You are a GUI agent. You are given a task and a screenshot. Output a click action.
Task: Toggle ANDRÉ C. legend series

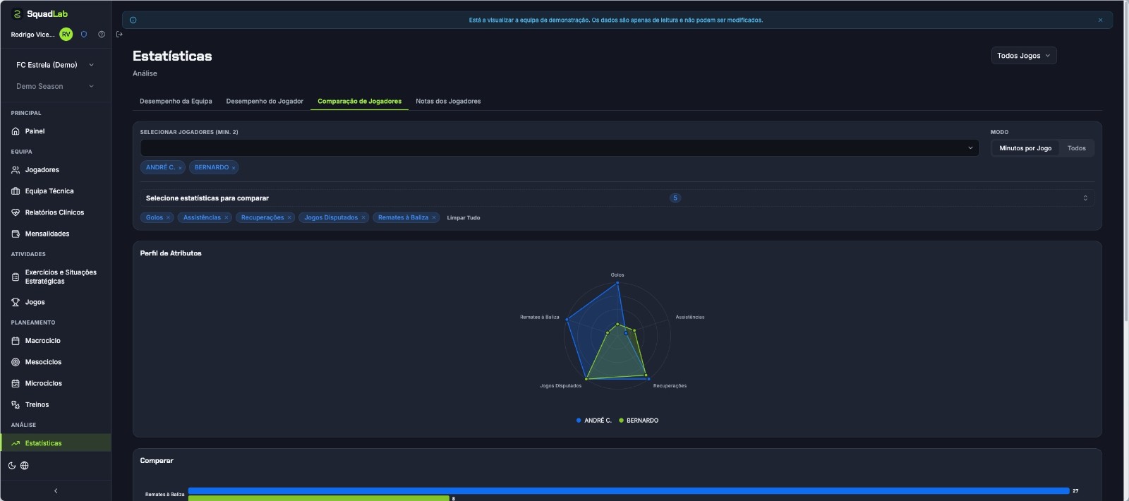(x=594, y=421)
